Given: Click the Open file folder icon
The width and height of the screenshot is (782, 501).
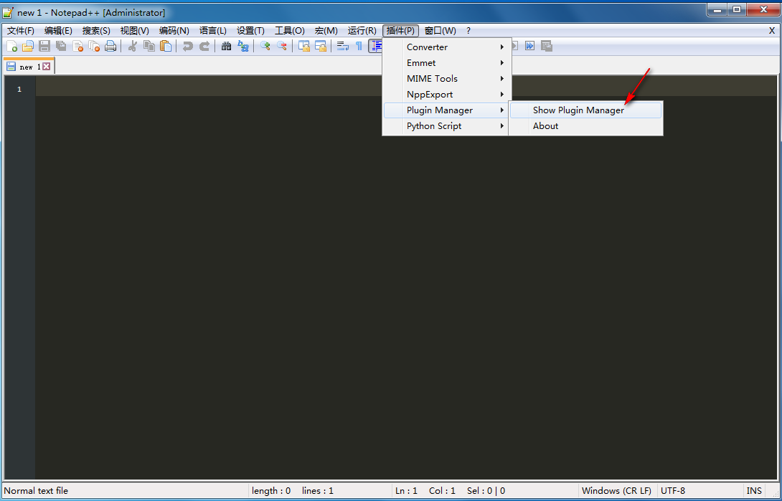Looking at the screenshot, I should (x=28, y=47).
